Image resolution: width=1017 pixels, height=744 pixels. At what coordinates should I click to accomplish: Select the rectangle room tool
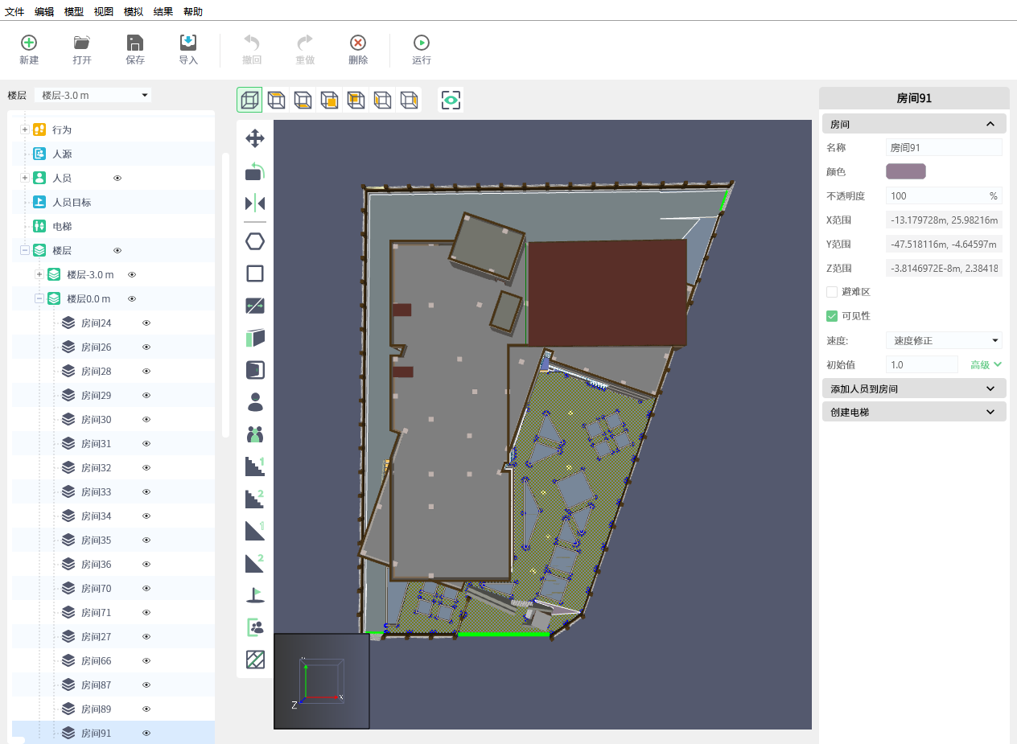point(255,273)
